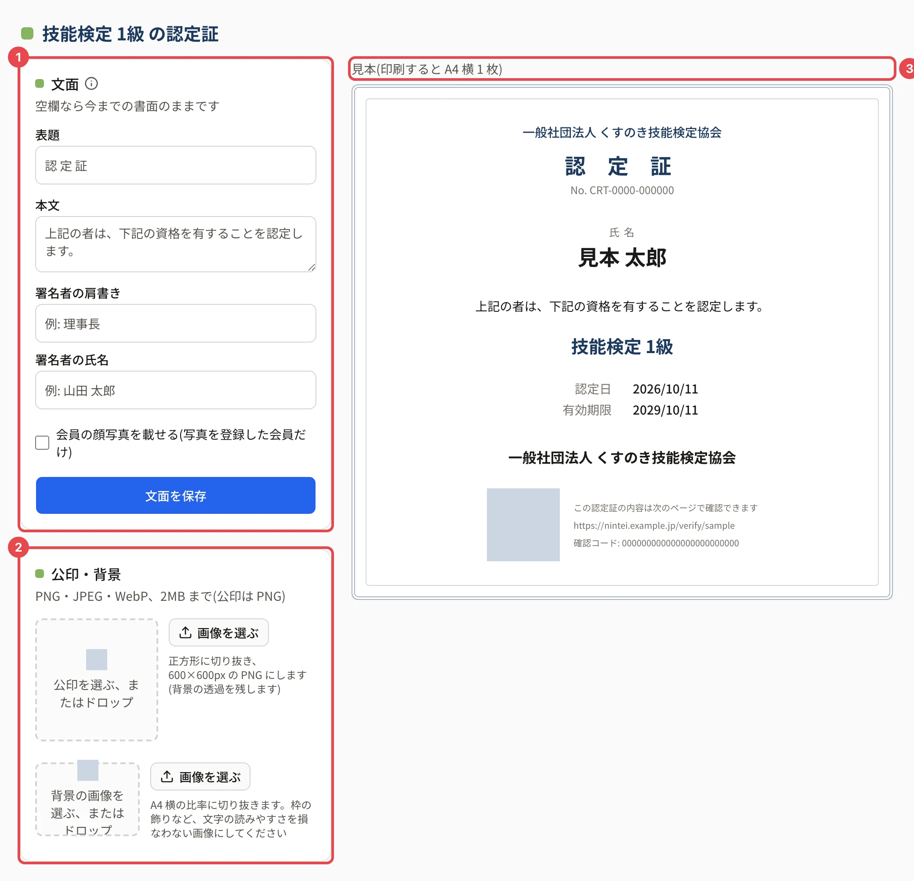
Task: Click into the 本文 textarea
Action: click(x=176, y=244)
